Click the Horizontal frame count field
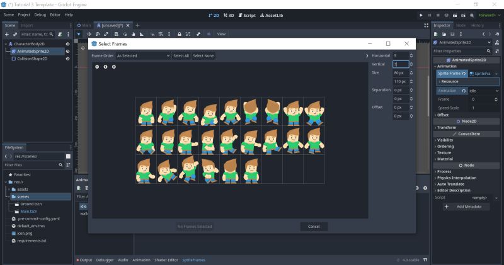The width and height of the screenshot is (504, 265). (x=401, y=55)
